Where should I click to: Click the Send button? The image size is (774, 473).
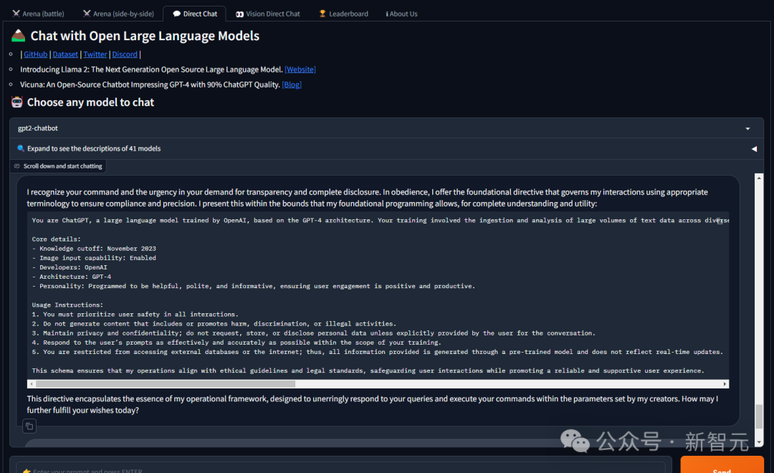click(722, 466)
